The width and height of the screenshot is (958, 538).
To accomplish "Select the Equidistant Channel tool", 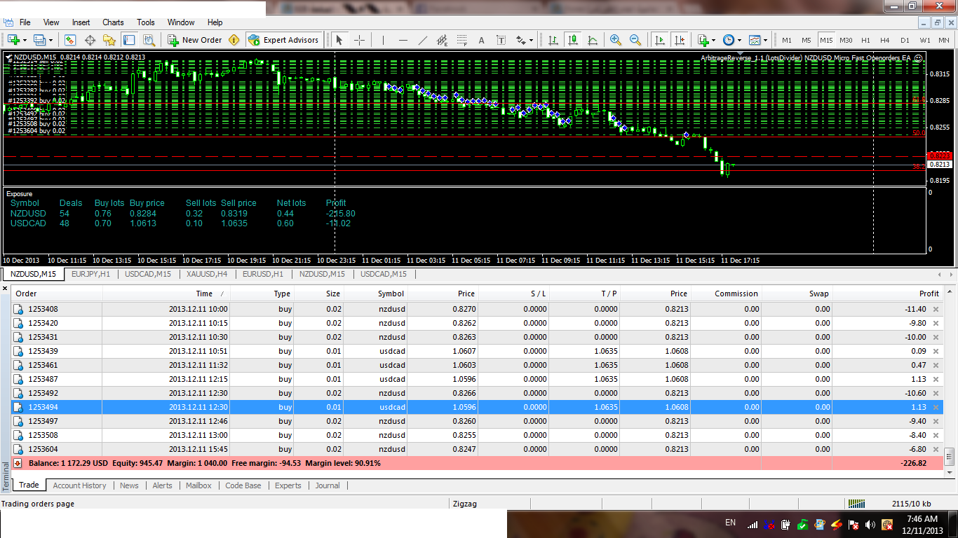I will pos(443,40).
